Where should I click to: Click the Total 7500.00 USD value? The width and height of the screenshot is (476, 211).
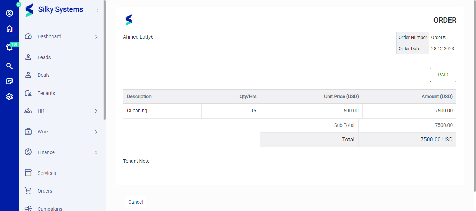click(407, 139)
